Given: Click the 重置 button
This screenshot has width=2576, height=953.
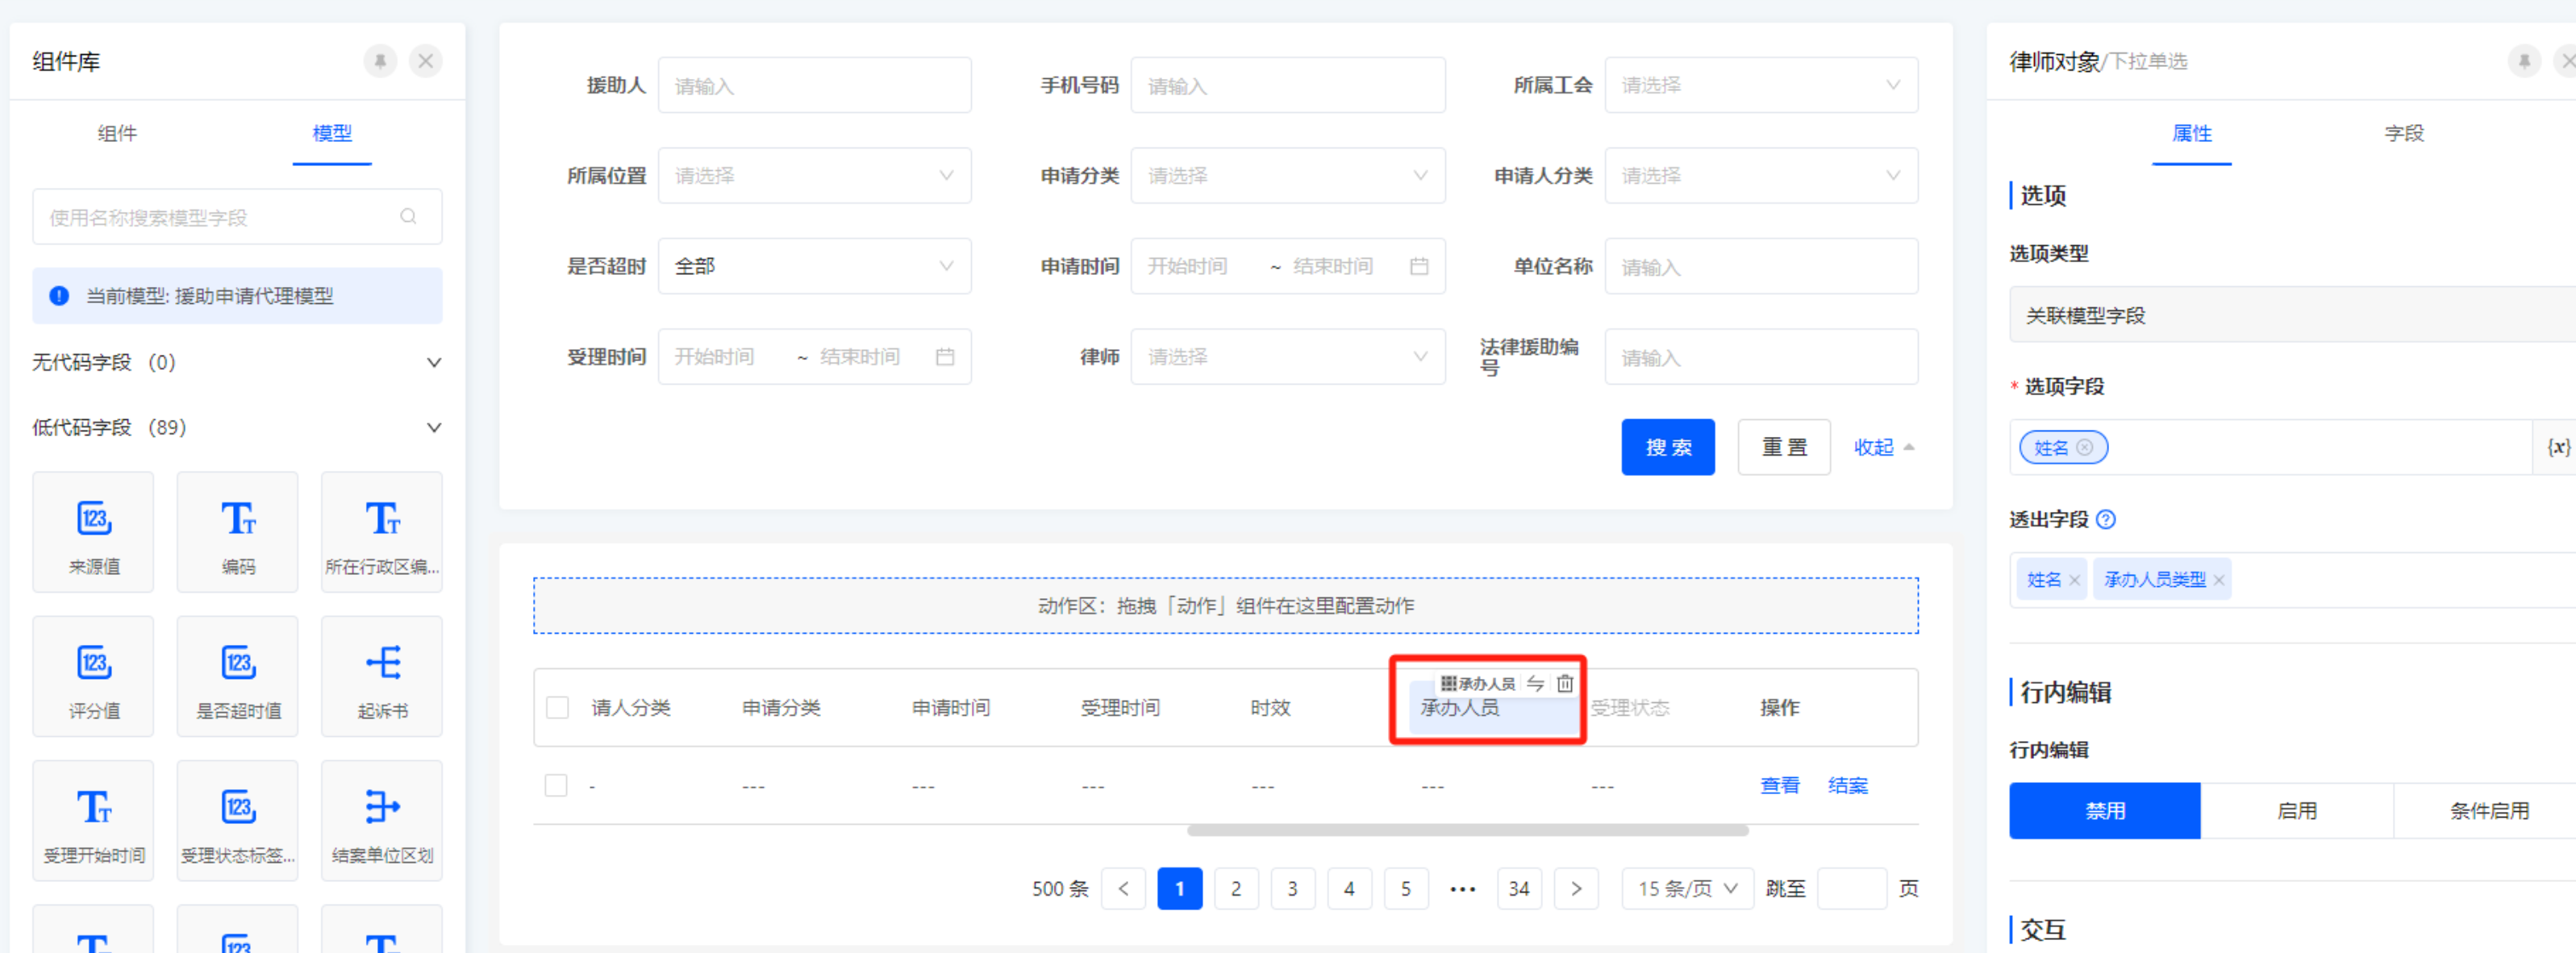Looking at the screenshot, I should pos(1784,447).
